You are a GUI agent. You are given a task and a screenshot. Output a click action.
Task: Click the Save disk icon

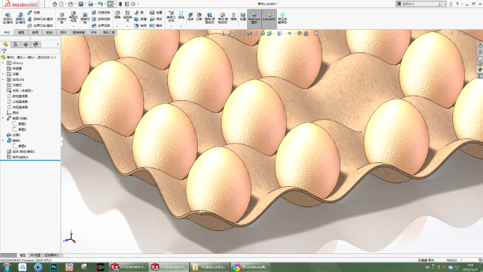click(81, 4)
